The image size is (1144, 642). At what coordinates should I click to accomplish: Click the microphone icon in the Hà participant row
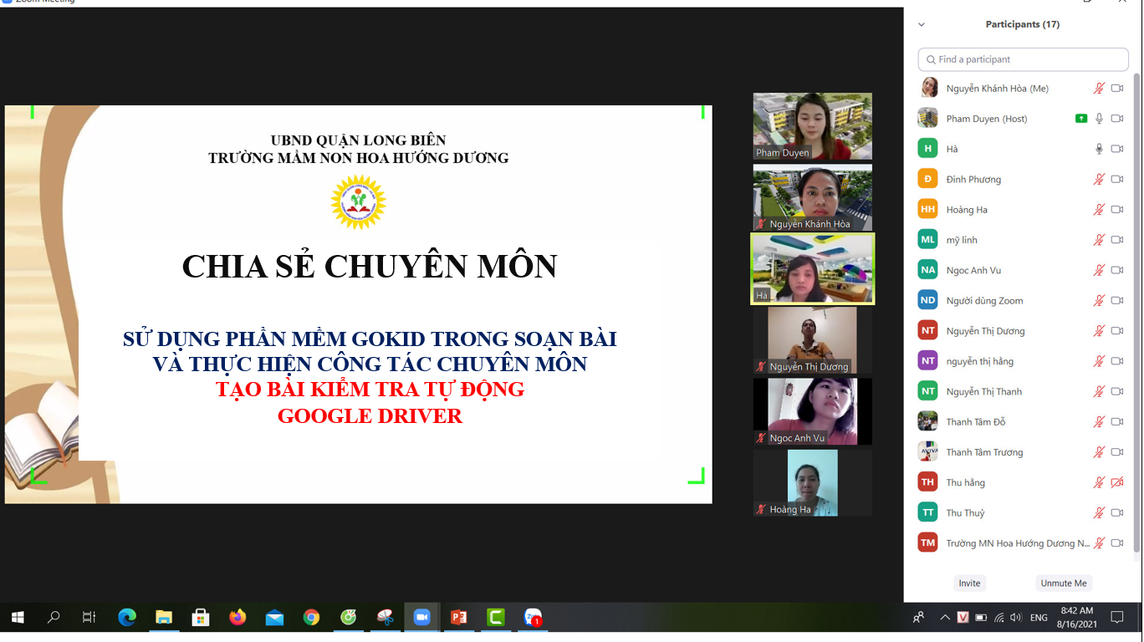pyautogui.click(x=1099, y=149)
